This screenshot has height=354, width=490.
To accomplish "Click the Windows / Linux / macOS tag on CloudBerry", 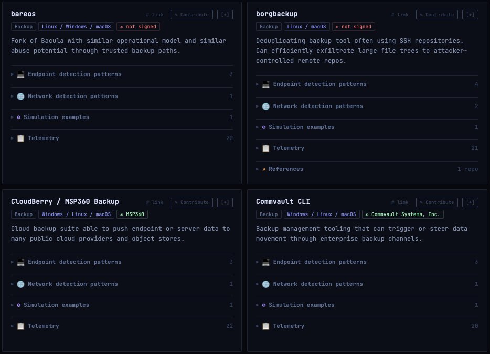I will point(76,214).
